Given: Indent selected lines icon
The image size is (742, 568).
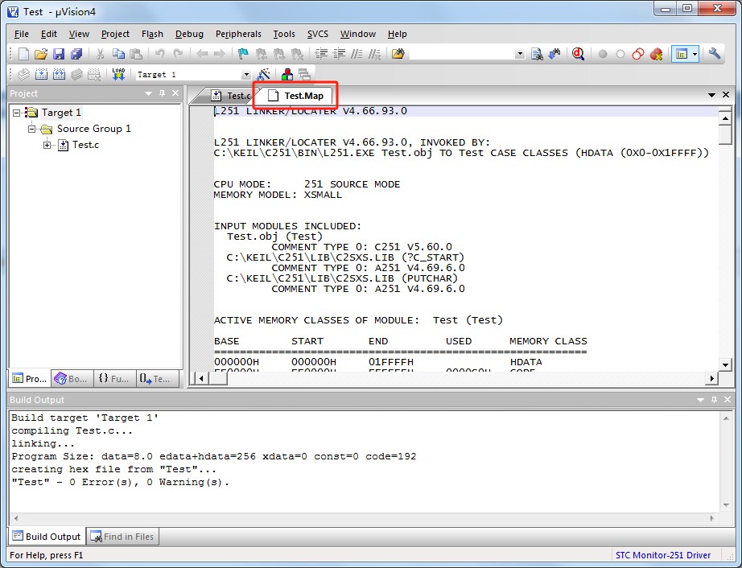Looking at the screenshot, I should pos(321,54).
